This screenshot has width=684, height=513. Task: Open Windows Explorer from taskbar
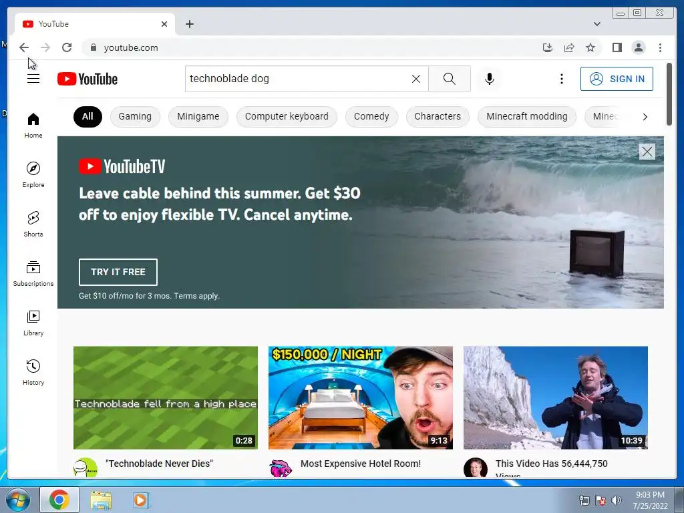coord(101,500)
